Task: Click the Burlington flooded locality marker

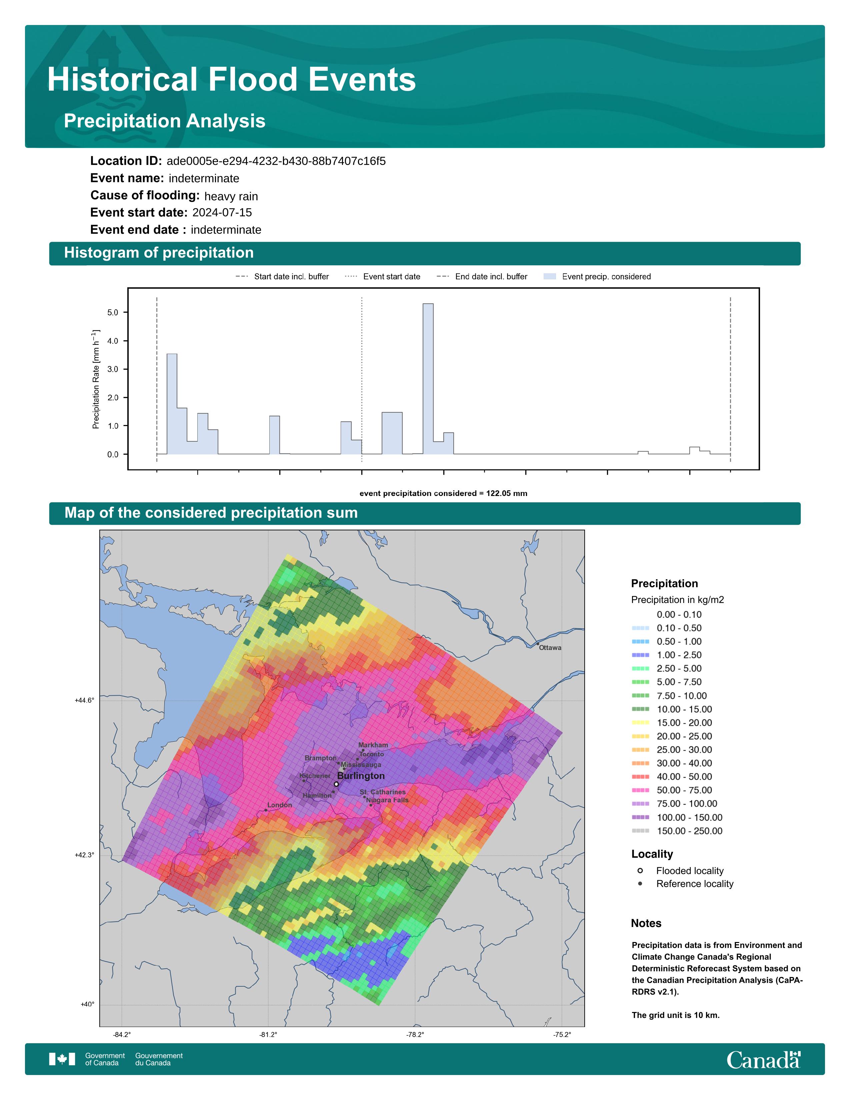Action: pos(336,784)
